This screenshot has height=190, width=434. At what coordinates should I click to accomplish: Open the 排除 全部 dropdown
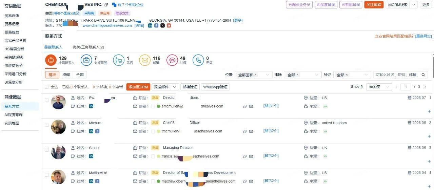pos(302,75)
